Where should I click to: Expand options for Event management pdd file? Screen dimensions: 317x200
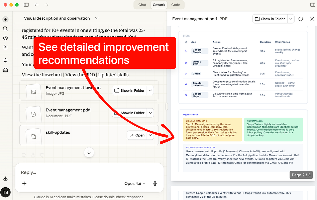tap(150, 113)
